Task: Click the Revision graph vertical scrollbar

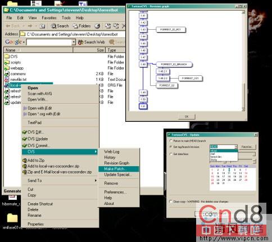Action: (x=243, y=61)
